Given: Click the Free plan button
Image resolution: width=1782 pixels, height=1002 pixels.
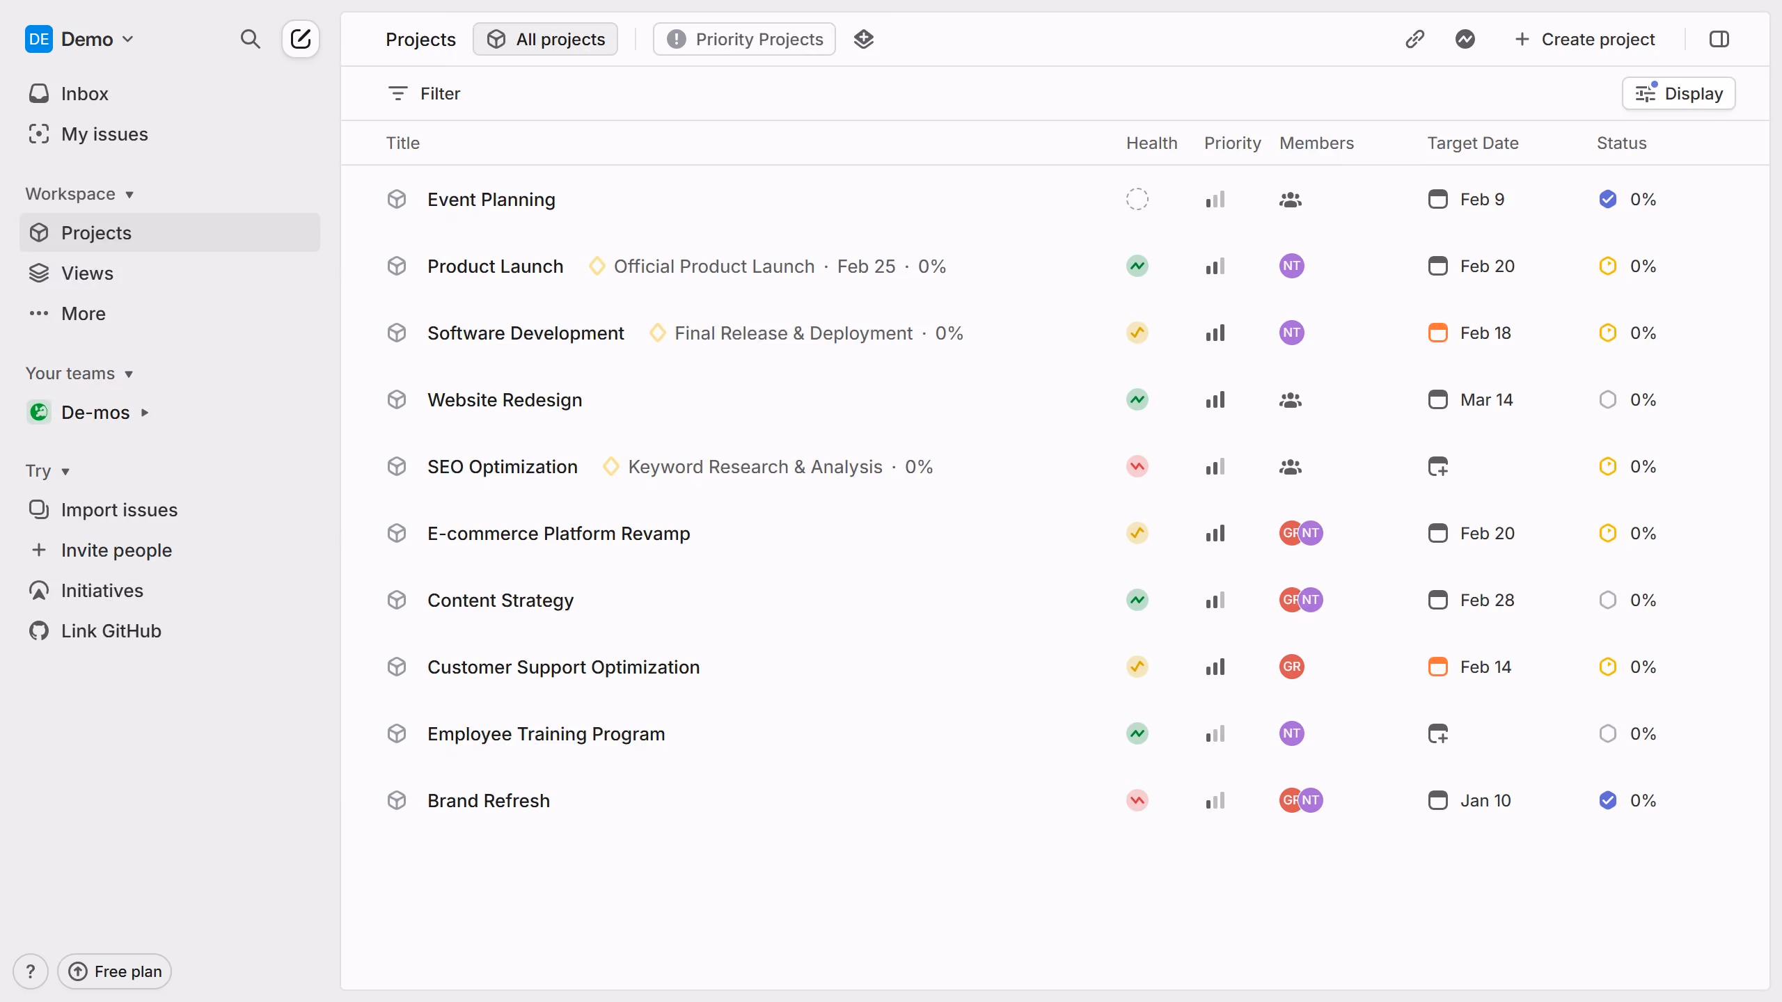Looking at the screenshot, I should coord(115,971).
